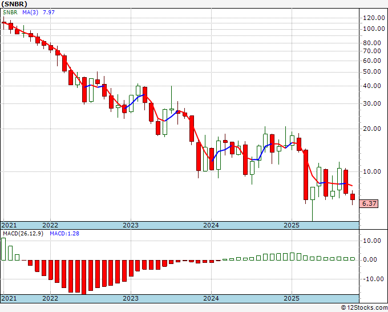Click the 2022 label on price chart axis

pyautogui.click(x=50, y=225)
